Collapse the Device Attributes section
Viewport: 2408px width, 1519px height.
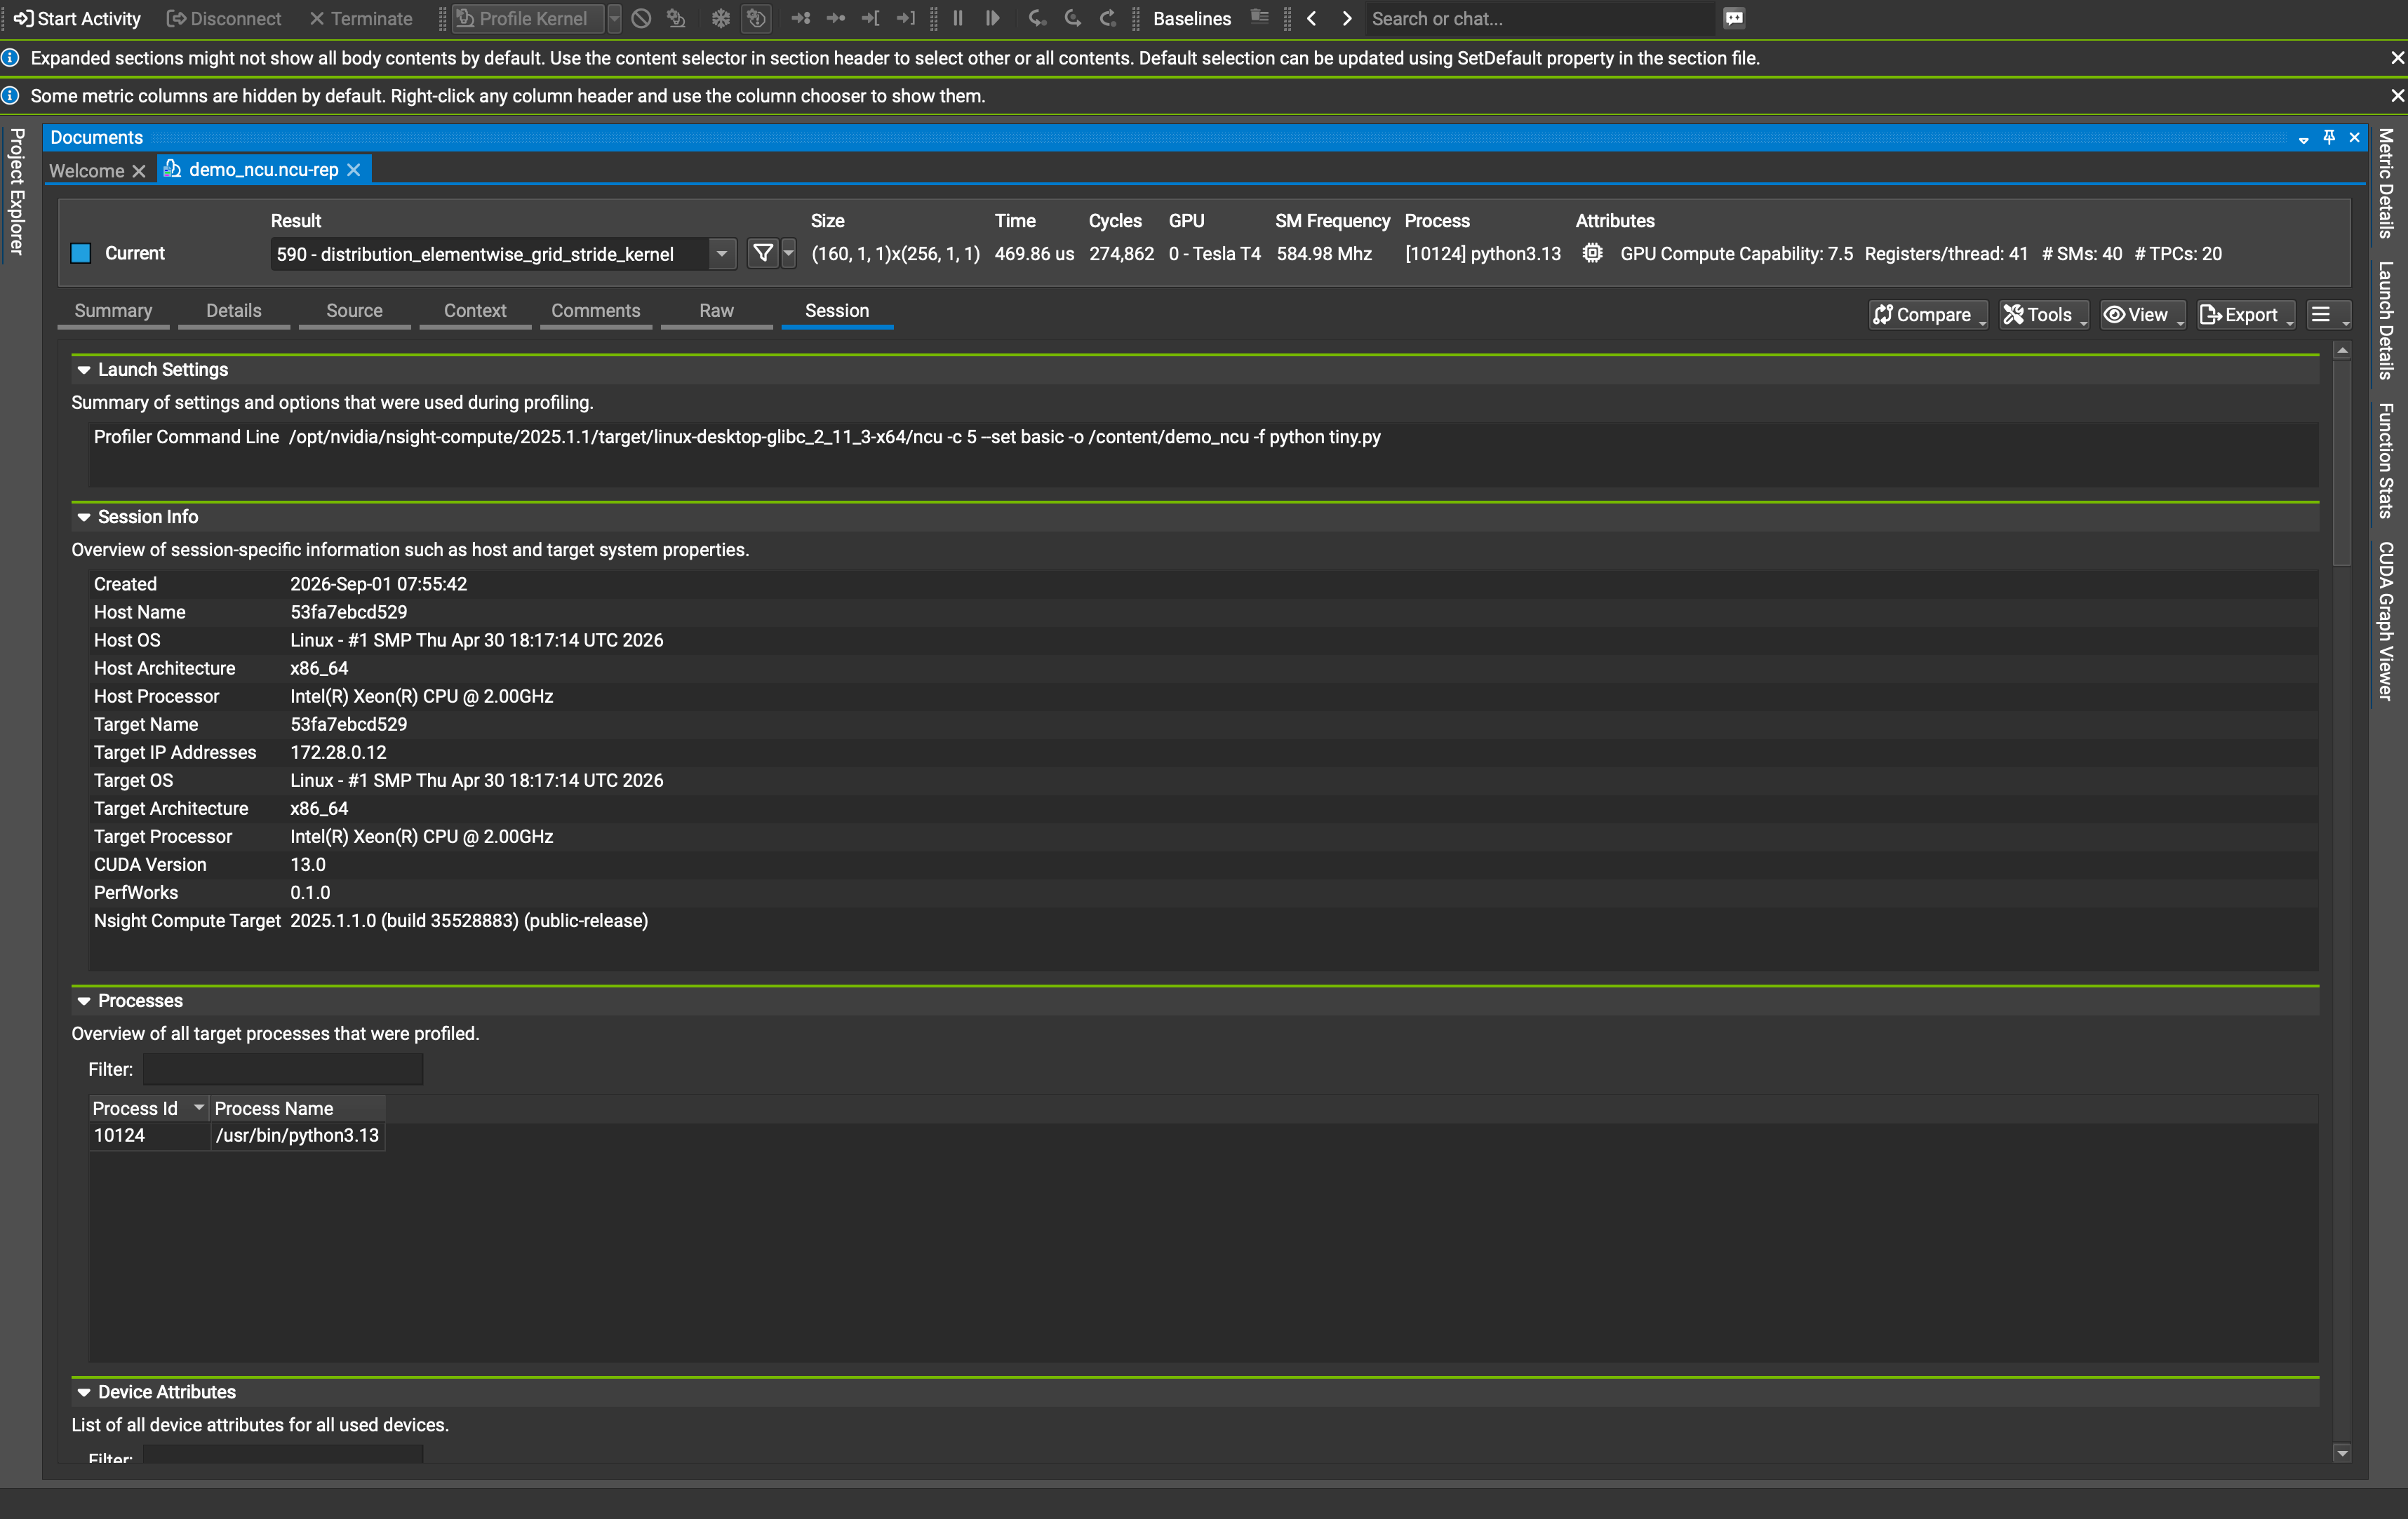84,1392
